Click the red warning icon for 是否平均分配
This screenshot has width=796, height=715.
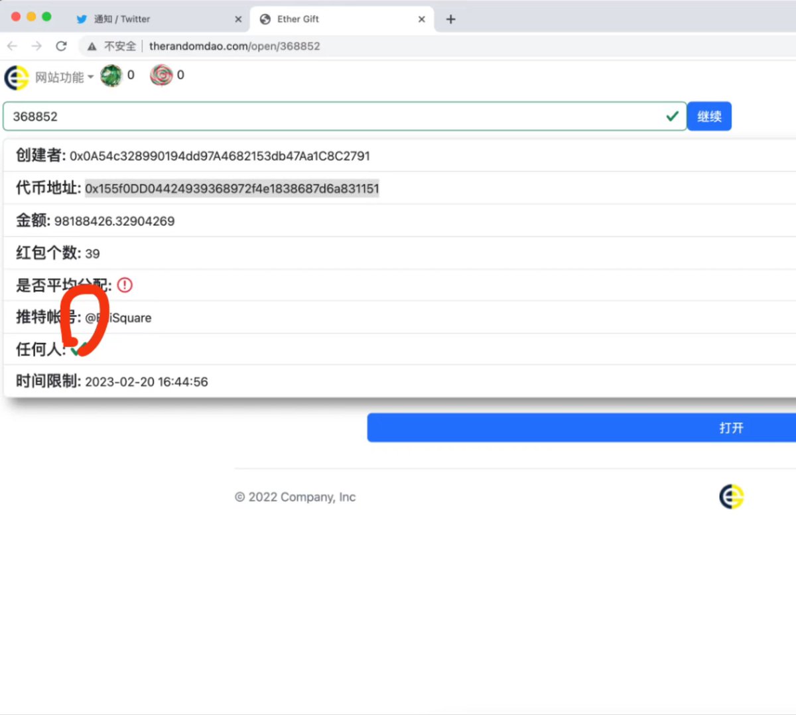[125, 285]
